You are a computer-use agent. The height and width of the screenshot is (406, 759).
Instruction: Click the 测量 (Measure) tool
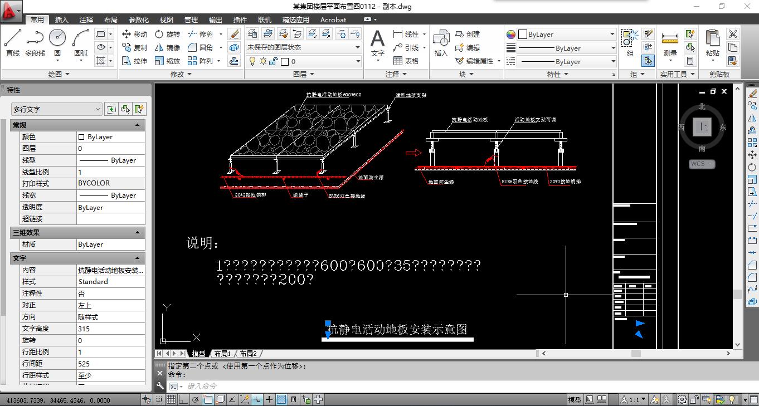tap(670, 43)
